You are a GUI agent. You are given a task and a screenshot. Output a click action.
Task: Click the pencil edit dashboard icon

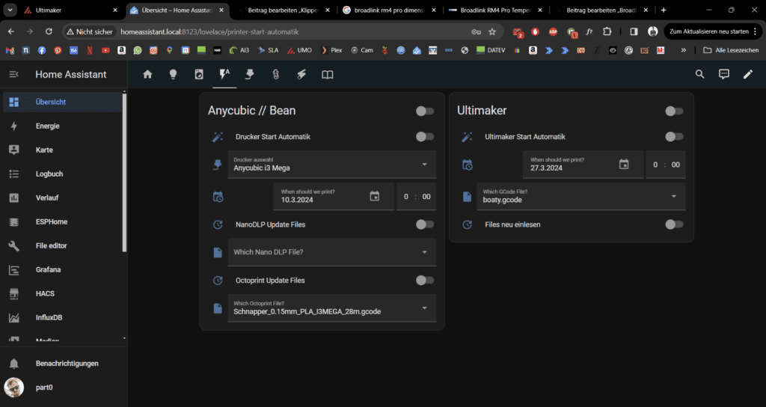tap(748, 74)
